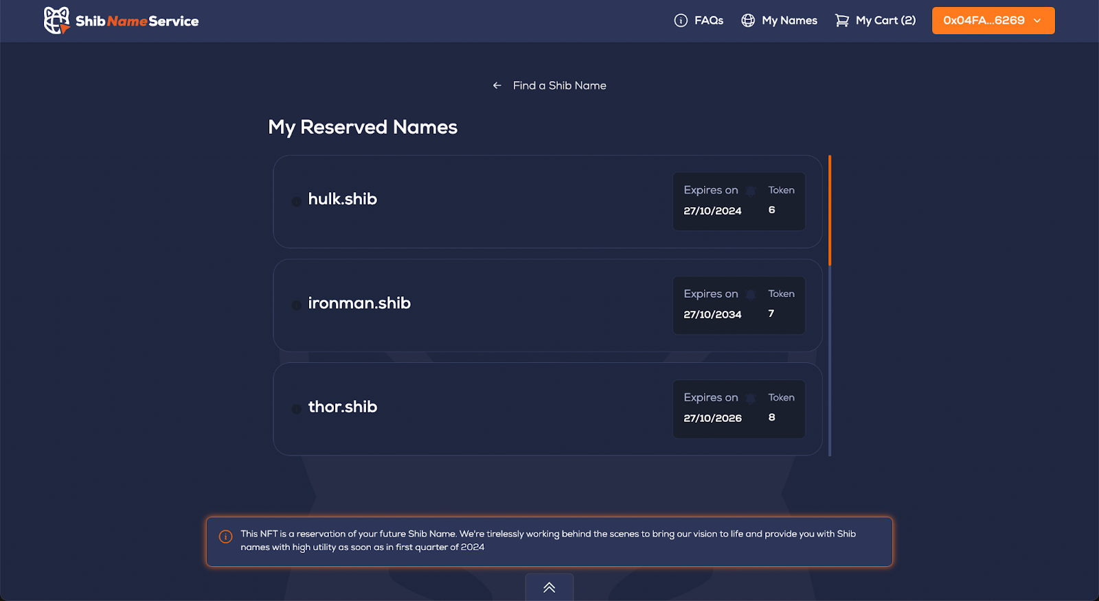
Task: Click token number 8 for thor.shib
Action: pyautogui.click(x=772, y=417)
